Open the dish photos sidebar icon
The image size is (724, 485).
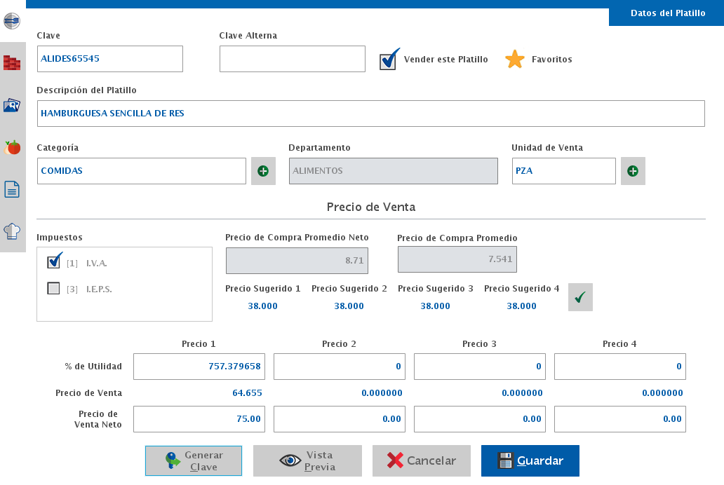point(12,105)
